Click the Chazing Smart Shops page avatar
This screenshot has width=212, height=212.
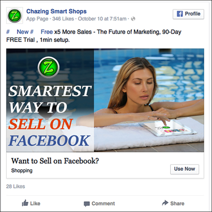[15, 15]
